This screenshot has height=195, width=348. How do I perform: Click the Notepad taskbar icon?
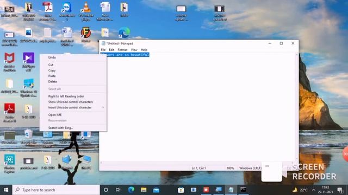[231, 190]
